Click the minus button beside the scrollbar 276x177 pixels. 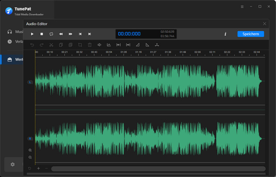47,168
